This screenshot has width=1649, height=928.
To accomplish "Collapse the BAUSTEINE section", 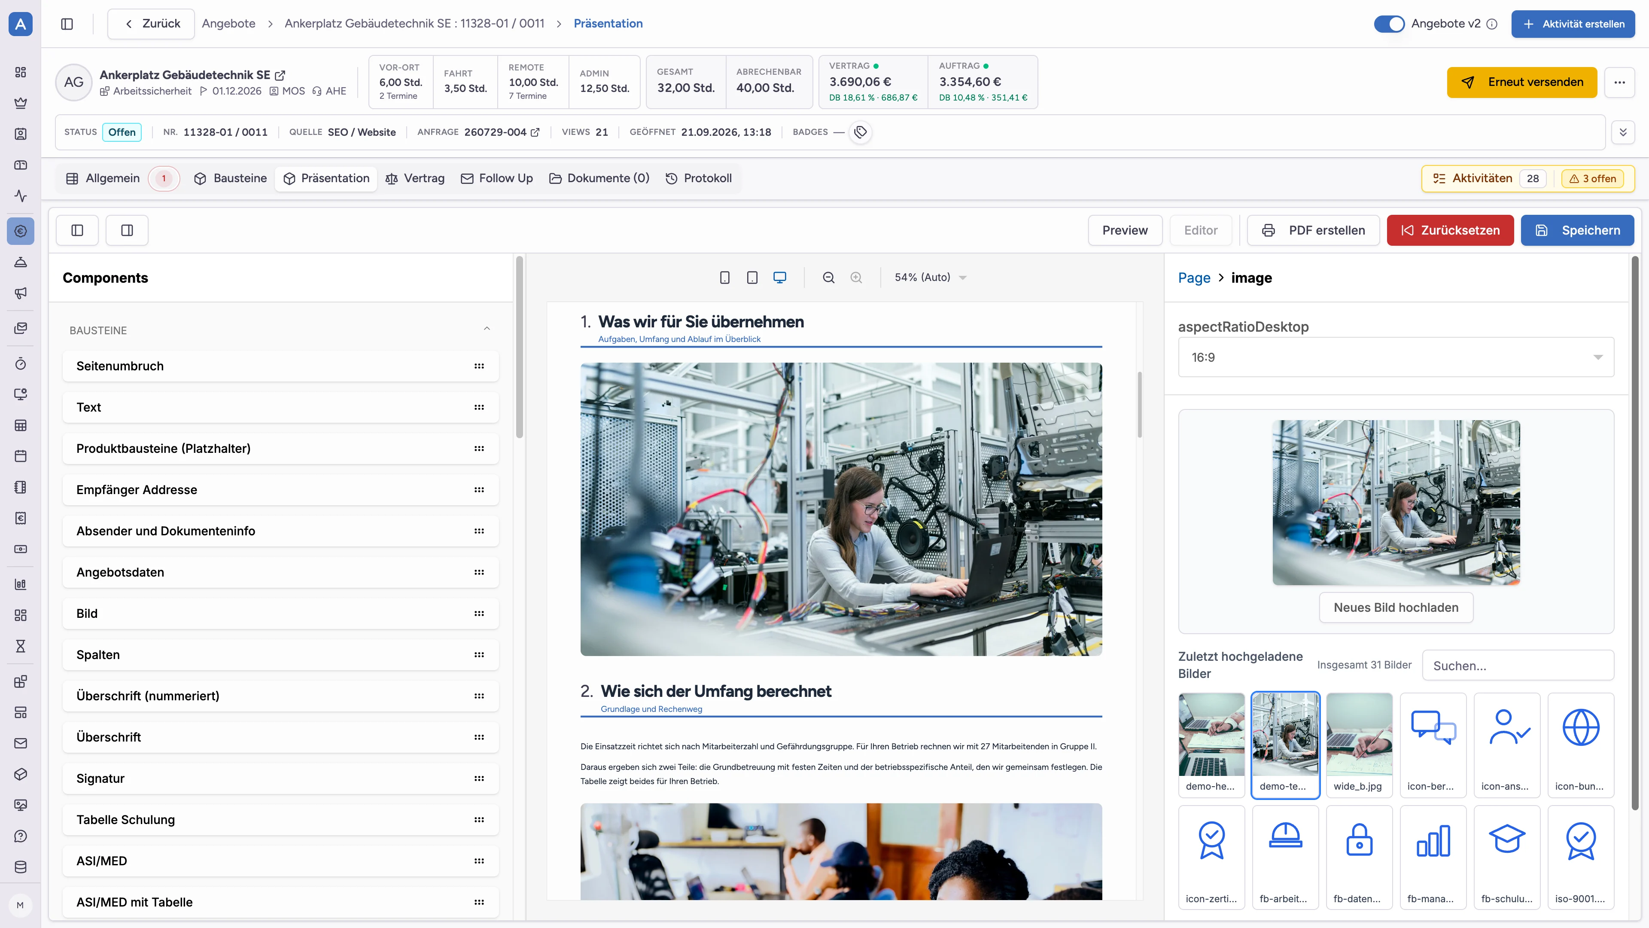I will point(487,329).
